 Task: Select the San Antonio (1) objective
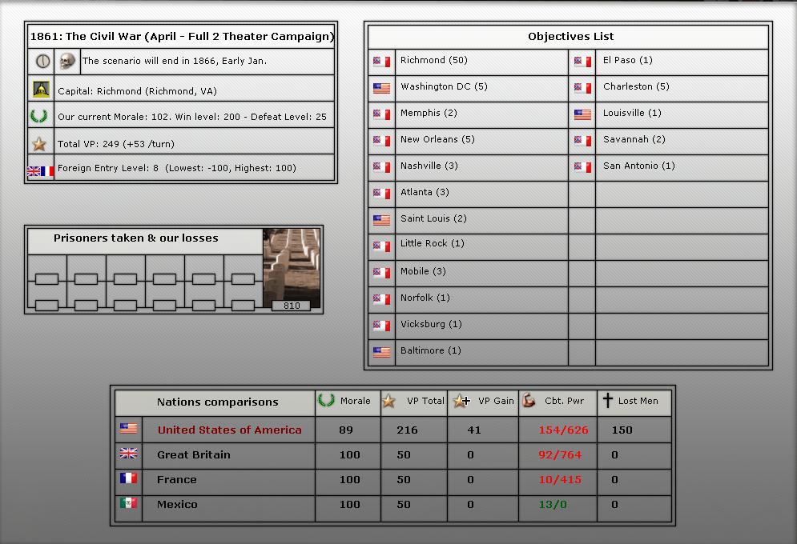click(x=638, y=166)
